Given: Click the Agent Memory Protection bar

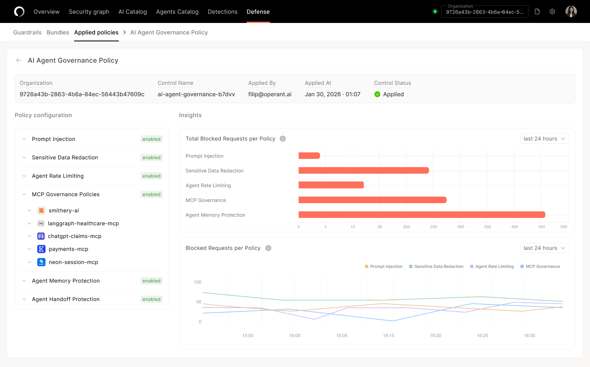Looking at the screenshot, I should point(422,215).
